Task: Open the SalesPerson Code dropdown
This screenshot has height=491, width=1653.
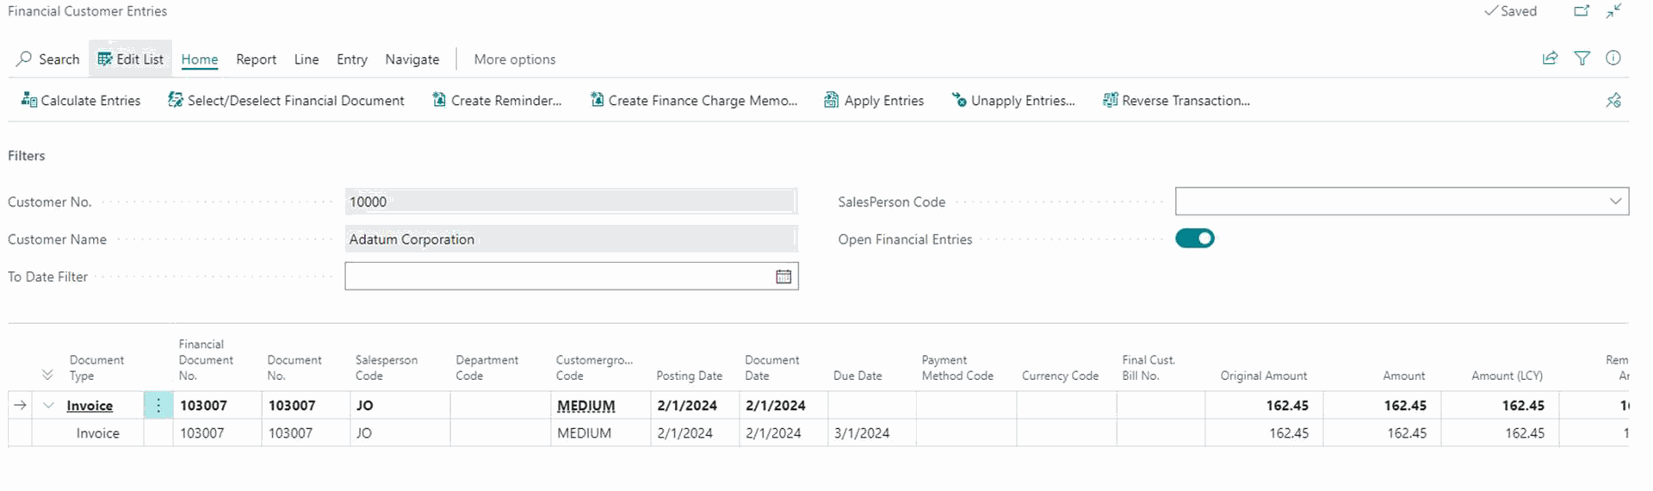Action: [1615, 202]
